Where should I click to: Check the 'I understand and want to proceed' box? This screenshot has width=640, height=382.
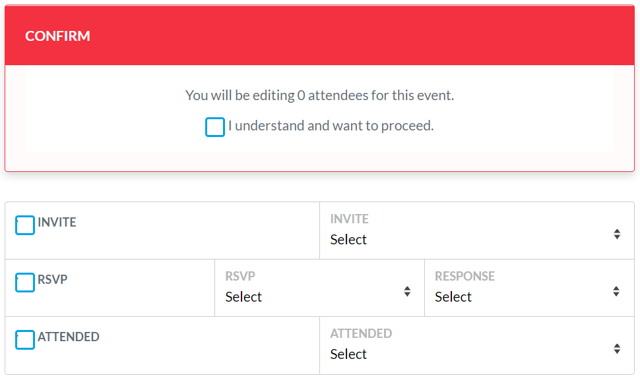(x=214, y=127)
